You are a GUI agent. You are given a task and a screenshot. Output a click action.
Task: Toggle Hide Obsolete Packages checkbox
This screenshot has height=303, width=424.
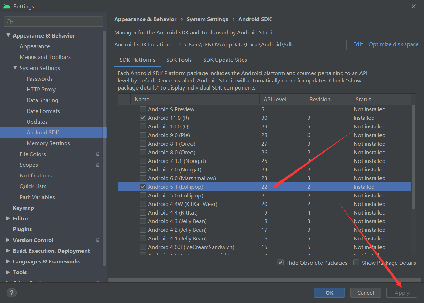(x=281, y=263)
